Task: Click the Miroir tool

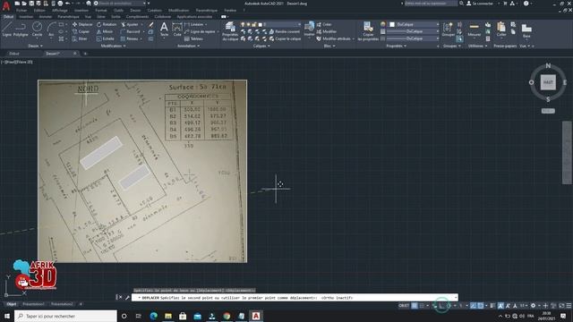Action: coord(105,31)
